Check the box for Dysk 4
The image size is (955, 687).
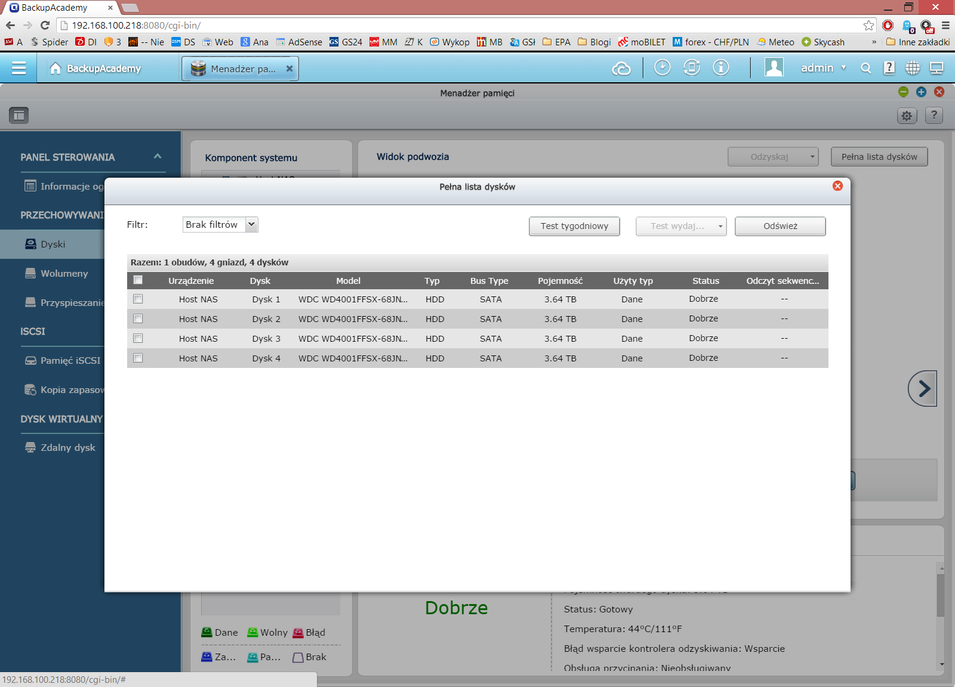coord(138,358)
